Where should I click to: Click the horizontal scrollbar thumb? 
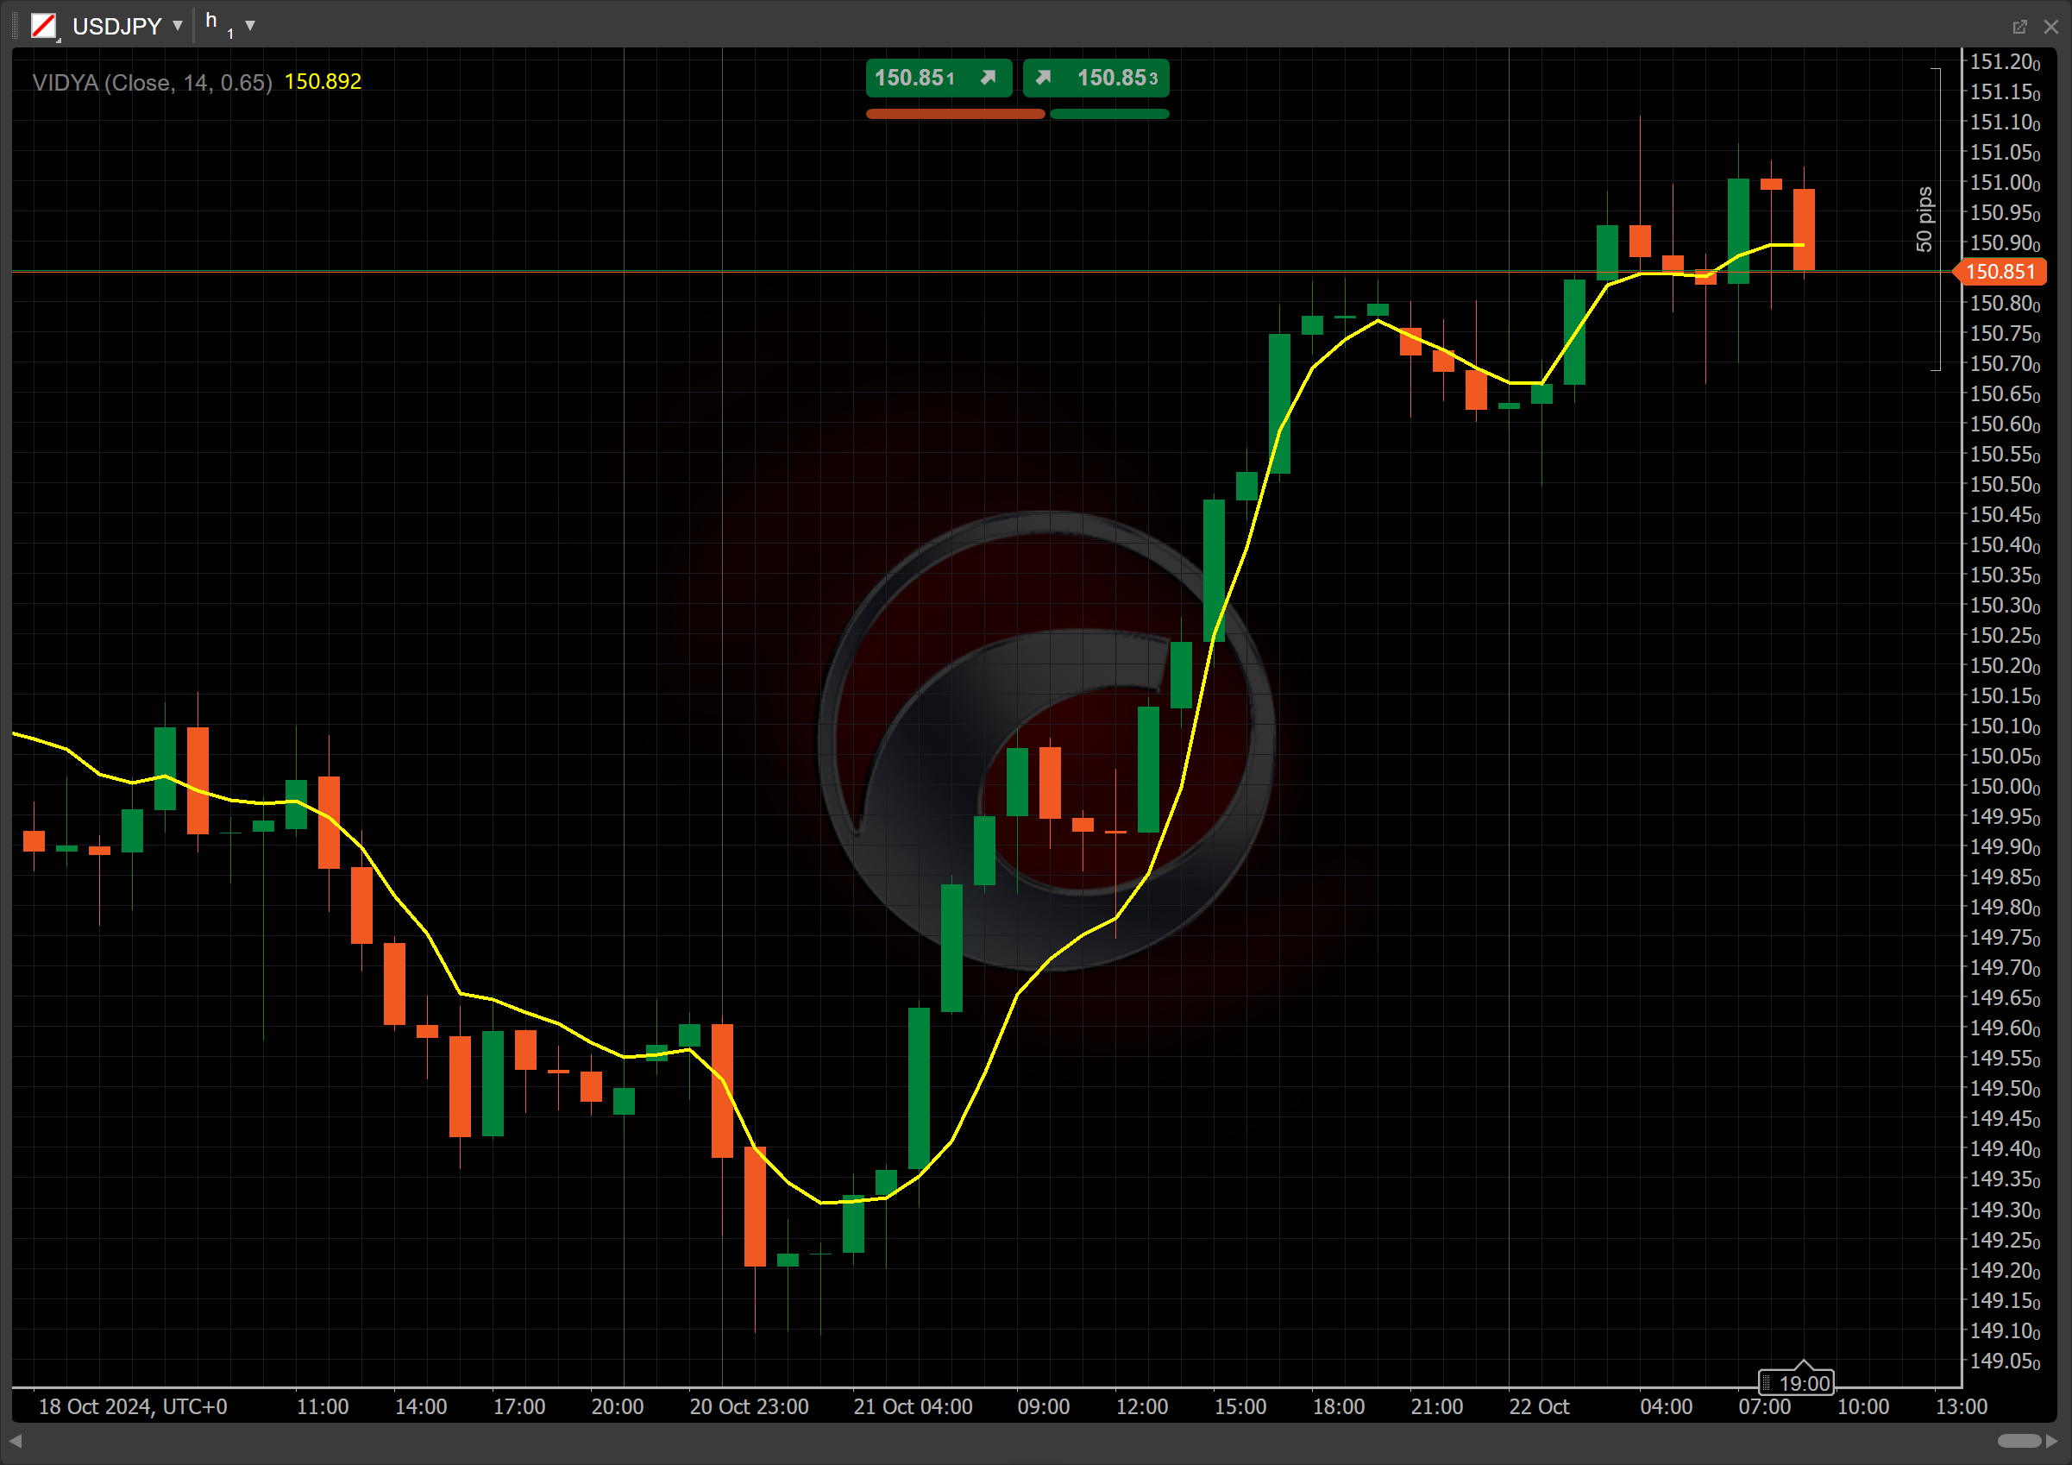click(x=2019, y=1441)
